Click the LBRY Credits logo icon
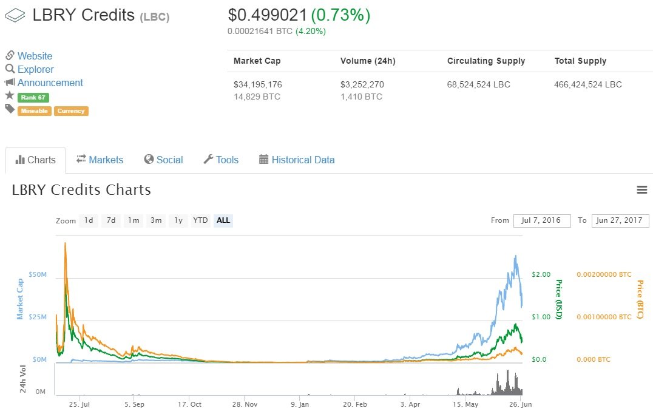Screen dimensions: 653x414 point(15,16)
